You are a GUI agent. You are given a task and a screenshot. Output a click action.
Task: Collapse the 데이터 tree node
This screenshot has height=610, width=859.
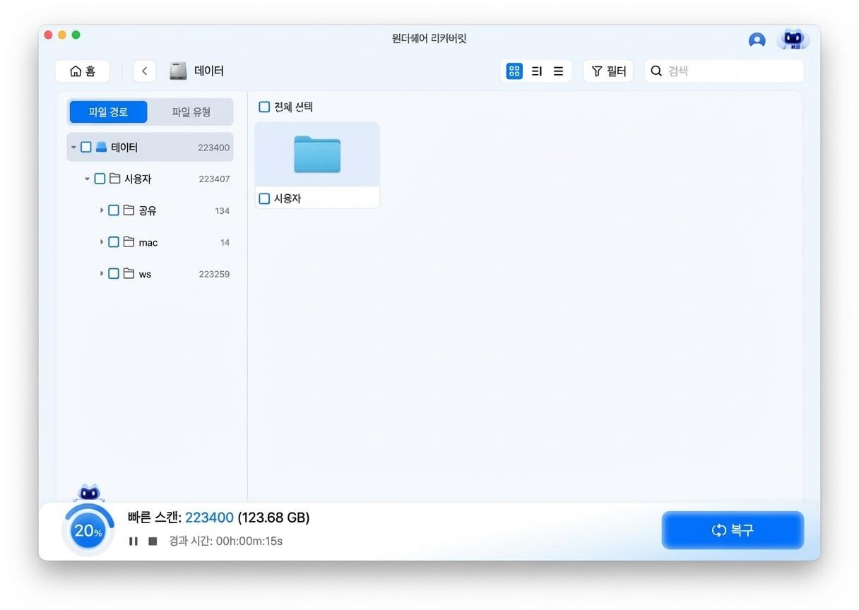click(x=73, y=147)
